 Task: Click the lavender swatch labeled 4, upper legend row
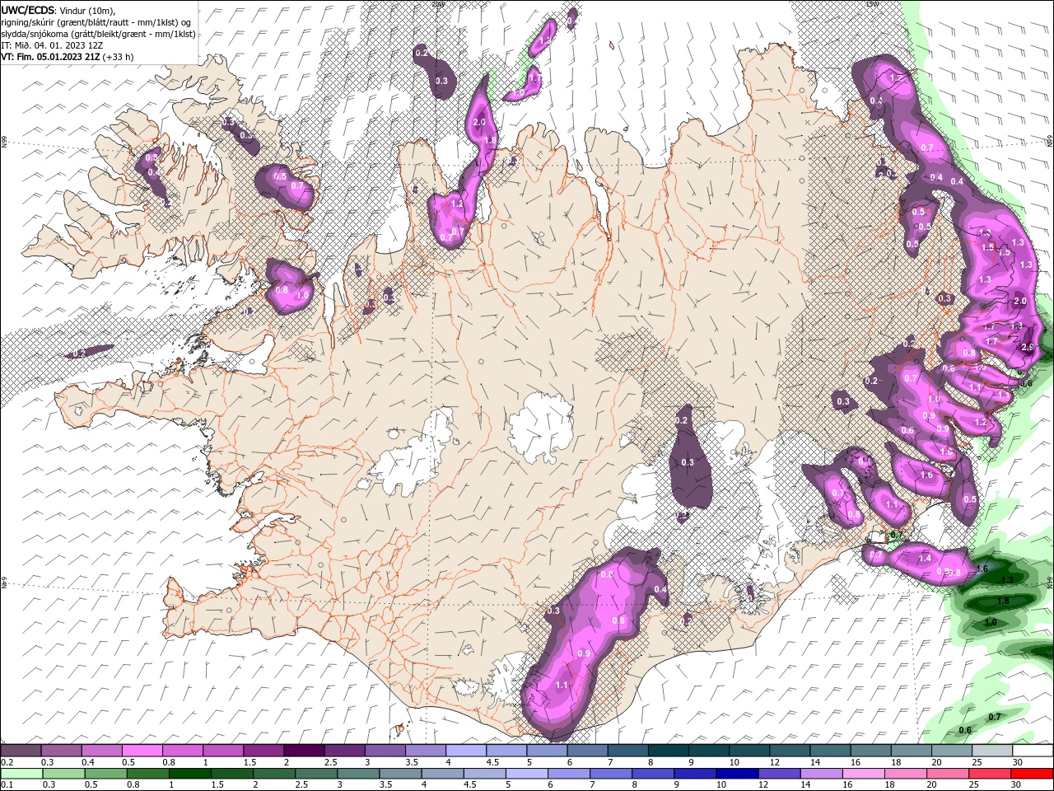(465, 750)
